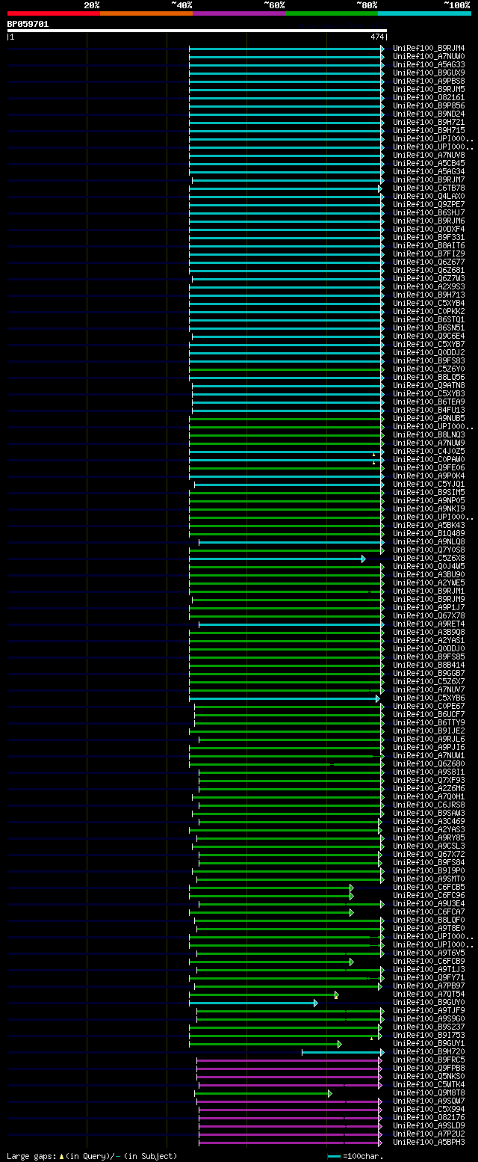
Task: Click label UniRef100_C6FCB9
Action: pos(429,962)
